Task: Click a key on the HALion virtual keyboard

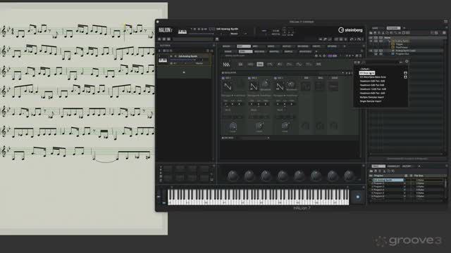Action: pos(259,197)
